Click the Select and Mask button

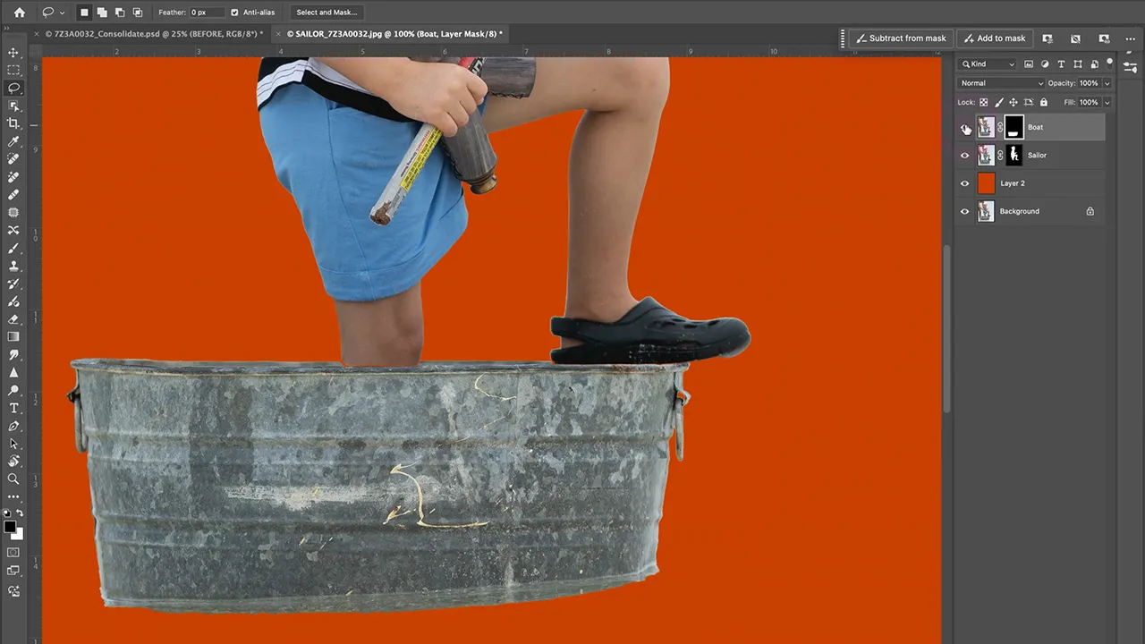pyautogui.click(x=327, y=13)
